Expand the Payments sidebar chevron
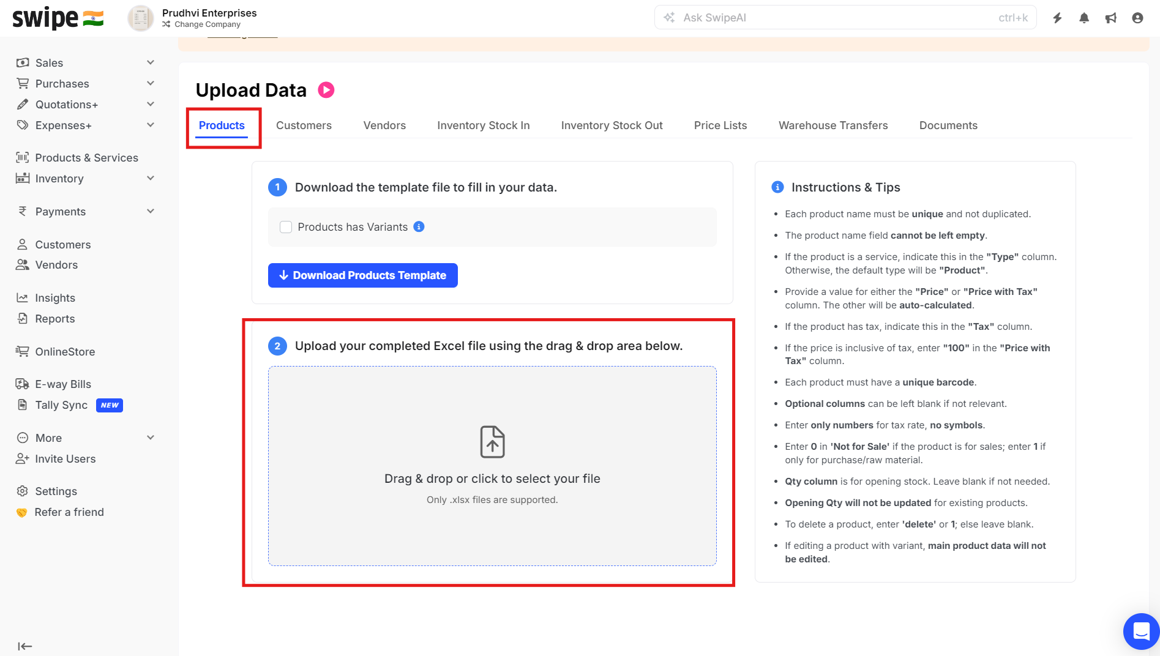1160x656 pixels. coord(151,211)
